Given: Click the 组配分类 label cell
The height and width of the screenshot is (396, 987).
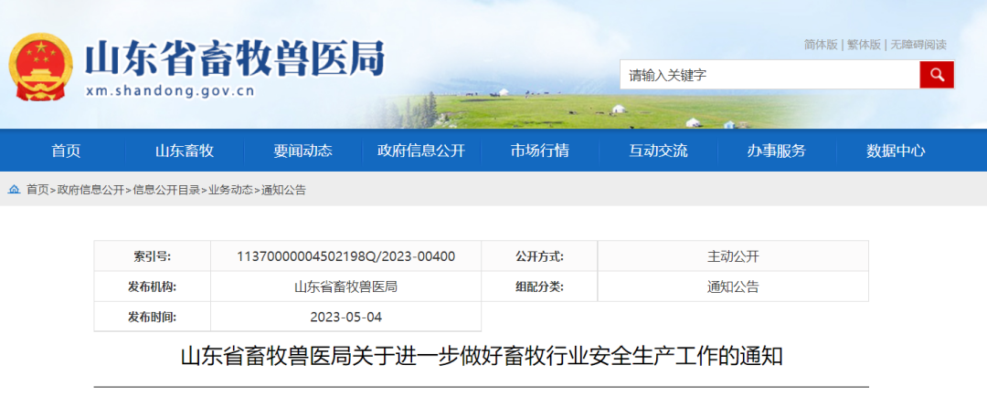Looking at the screenshot, I should coord(539,287).
